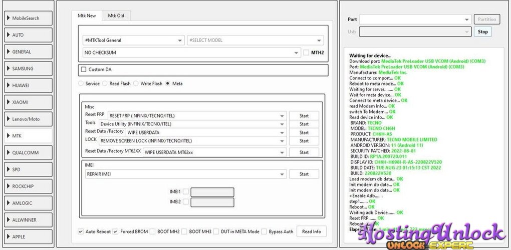Image resolution: width=511 pixels, height=250 pixels.
Task: Enable the Custom DA checkbox
Action: (x=84, y=69)
